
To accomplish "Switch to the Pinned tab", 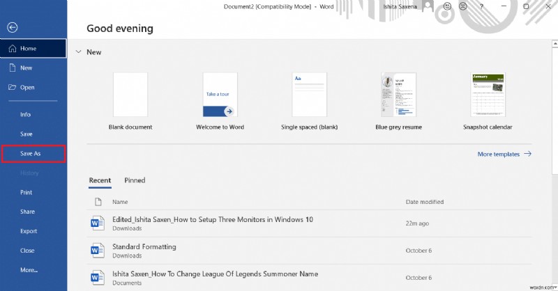I will point(135,180).
